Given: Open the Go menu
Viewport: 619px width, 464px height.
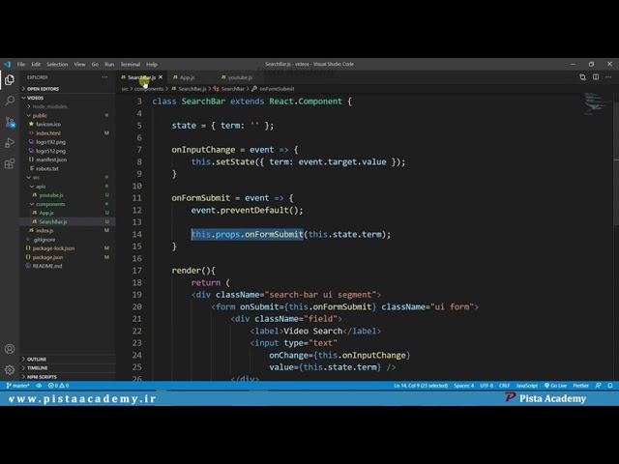Looking at the screenshot, I should point(95,64).
